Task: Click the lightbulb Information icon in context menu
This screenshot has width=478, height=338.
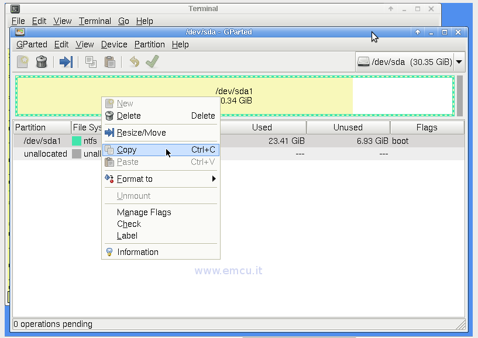Action: [x=109, y=252]
